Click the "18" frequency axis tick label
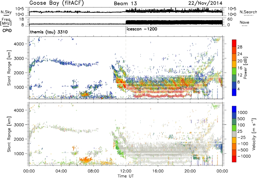This screenshot has width=257, height=178. pos(22,19)
